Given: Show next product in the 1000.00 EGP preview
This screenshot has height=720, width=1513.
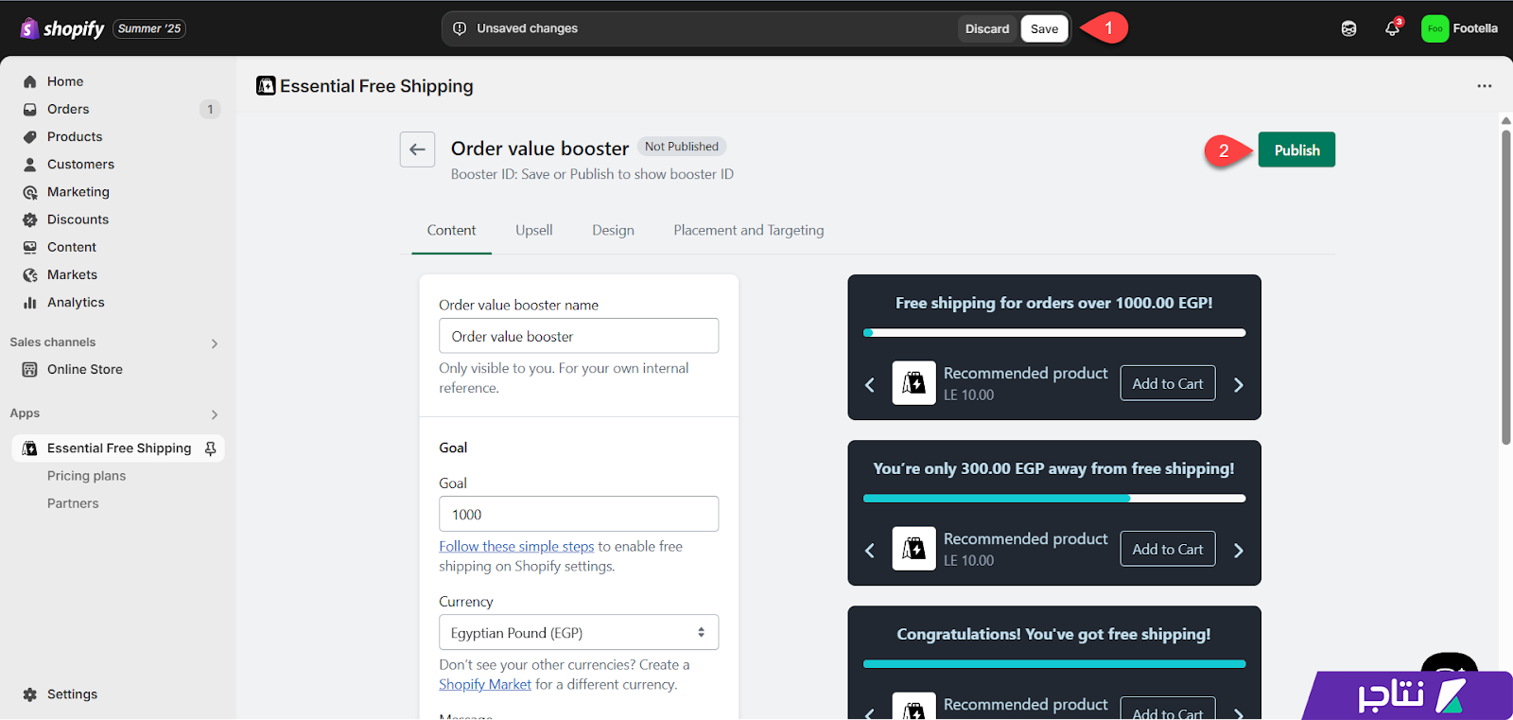Looking at the screenshot, I should point(1239,385).
